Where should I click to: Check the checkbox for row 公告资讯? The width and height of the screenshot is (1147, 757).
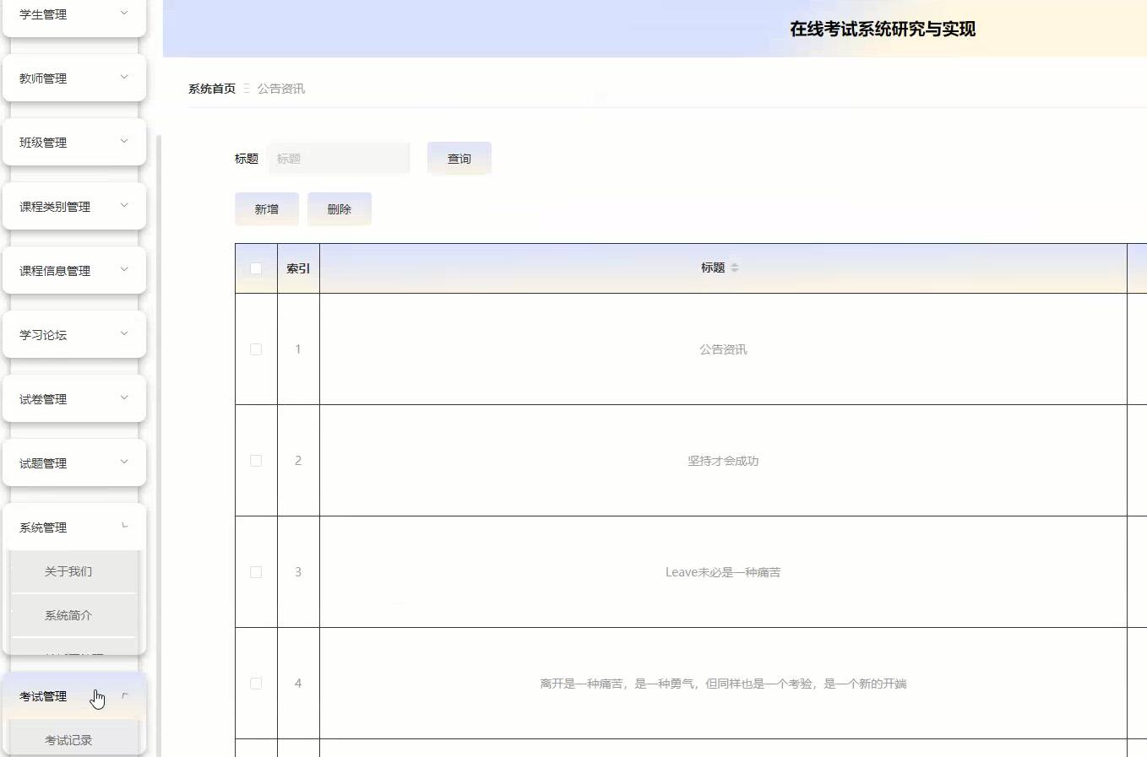click(256, 349)
